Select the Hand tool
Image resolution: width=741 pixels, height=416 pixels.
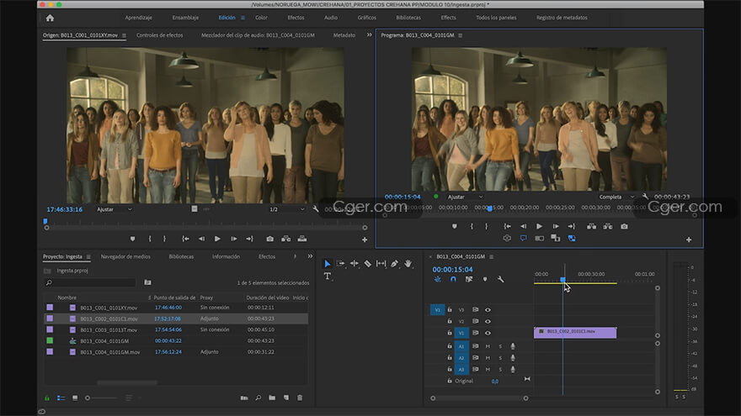(408, 264)
